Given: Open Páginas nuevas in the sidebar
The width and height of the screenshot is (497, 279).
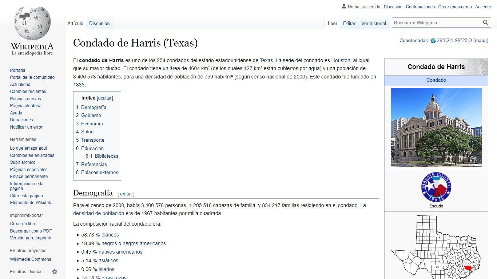Looking at the screenshot, I should (25, 99).
